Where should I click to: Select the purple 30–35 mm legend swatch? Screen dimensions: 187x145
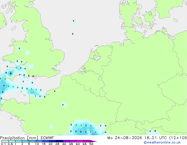pos(66,141)
